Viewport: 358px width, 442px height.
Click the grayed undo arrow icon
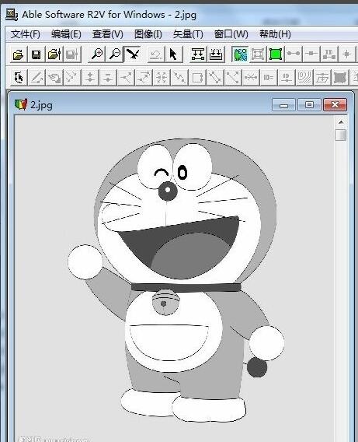pyautogui.click(x=156, y=54)
